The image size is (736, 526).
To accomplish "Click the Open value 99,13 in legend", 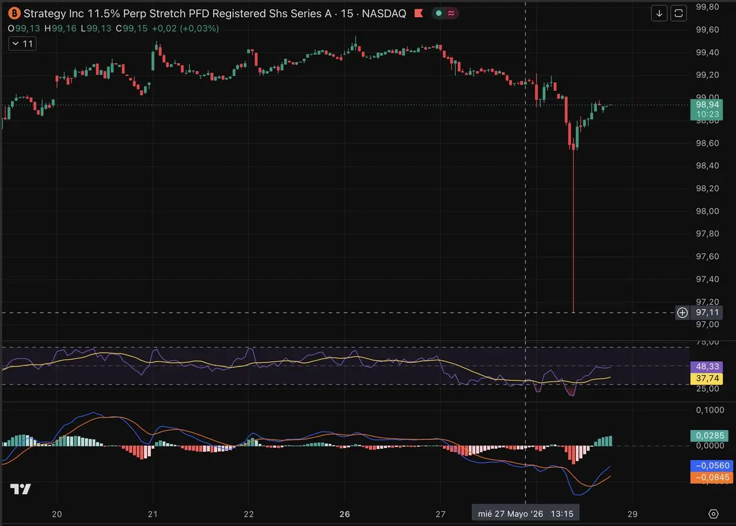I will 28,28.
